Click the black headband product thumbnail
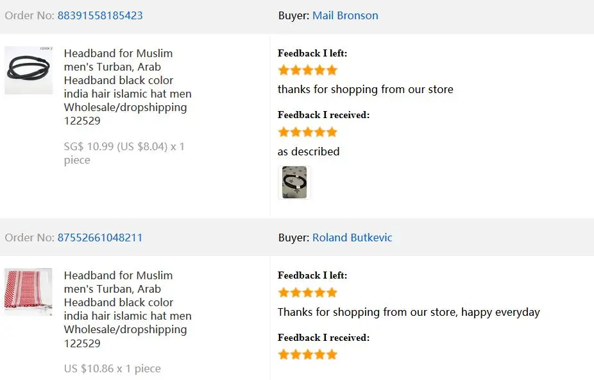The height and width of the screenshot is (380, 594). (x=28, y=70)
